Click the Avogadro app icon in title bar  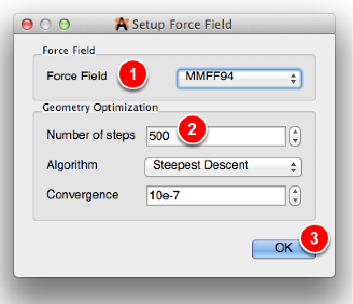[121, 24]
